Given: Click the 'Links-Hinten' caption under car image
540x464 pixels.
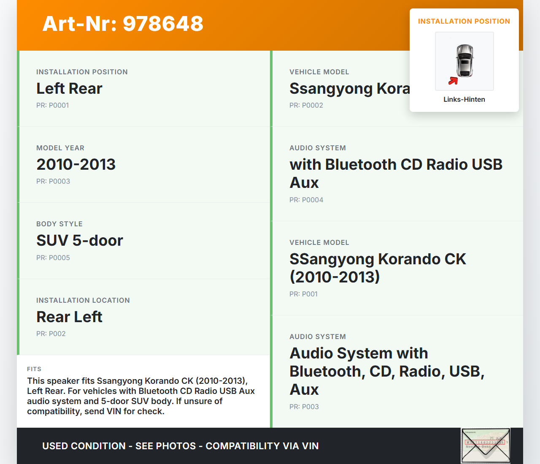Looking at the screenshot, I should 464,99.
